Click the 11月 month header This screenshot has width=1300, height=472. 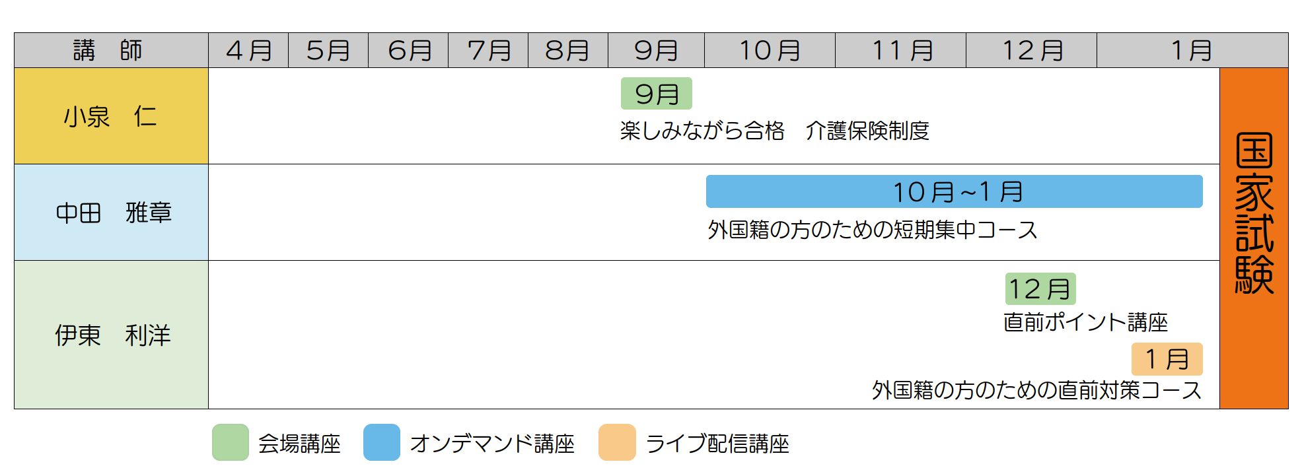pyautogui.click(x=900, y=50)
